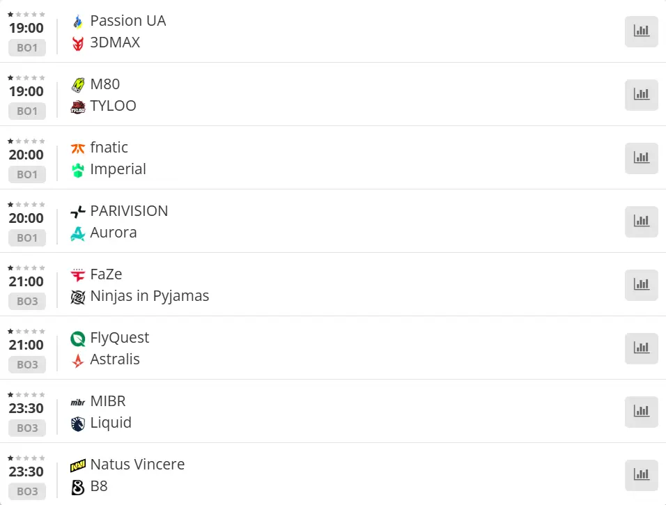Screen dimensions: 666x505
Task: Click stats chart button for fnatic match
Action: tap(641, 158)
